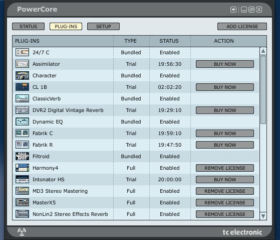Click the MD3 Stereo Mastering icon
The width and height of the screenshot is (280, 240).
[x=22, y=191]
